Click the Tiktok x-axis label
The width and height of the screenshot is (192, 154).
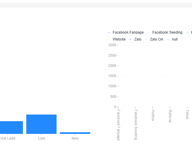187,114
